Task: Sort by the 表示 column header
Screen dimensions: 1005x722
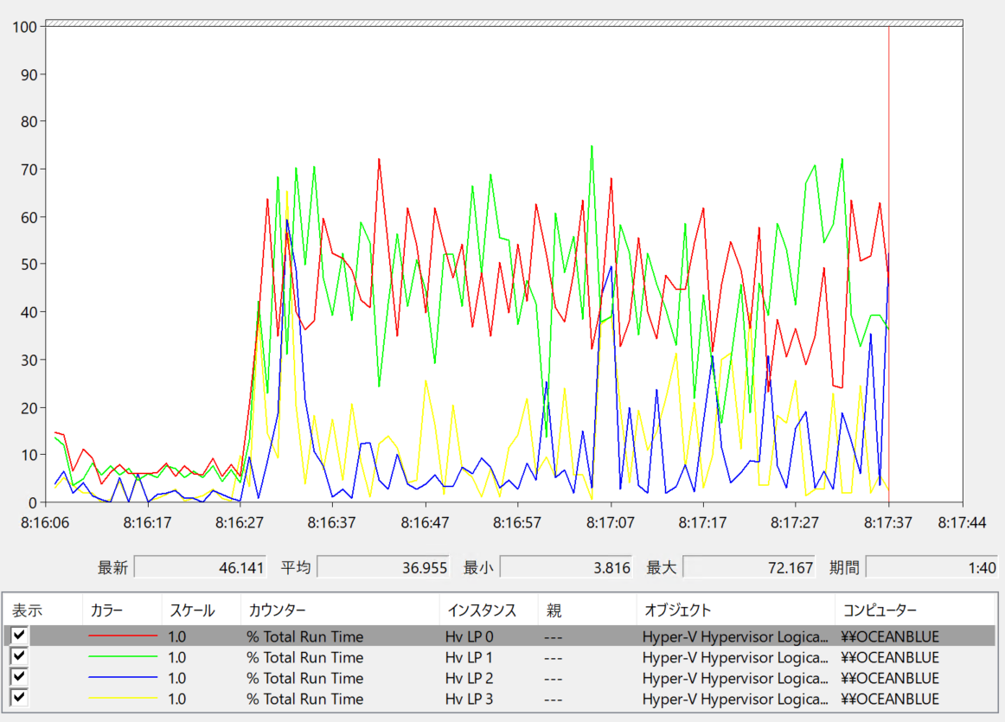Action: point(43,610)
